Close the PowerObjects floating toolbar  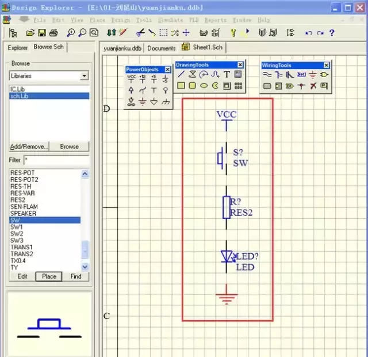click(167, 70)
